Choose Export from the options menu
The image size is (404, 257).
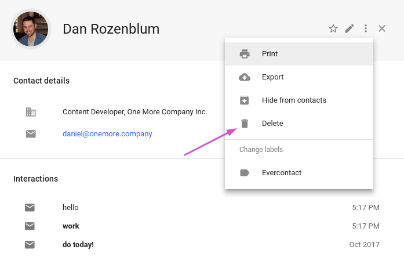299,77
